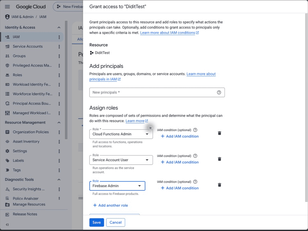Open the Labels page

tap(18, 161)
